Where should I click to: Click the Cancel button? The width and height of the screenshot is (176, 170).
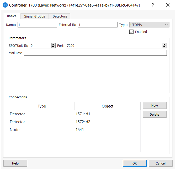[x=160, y=163]
